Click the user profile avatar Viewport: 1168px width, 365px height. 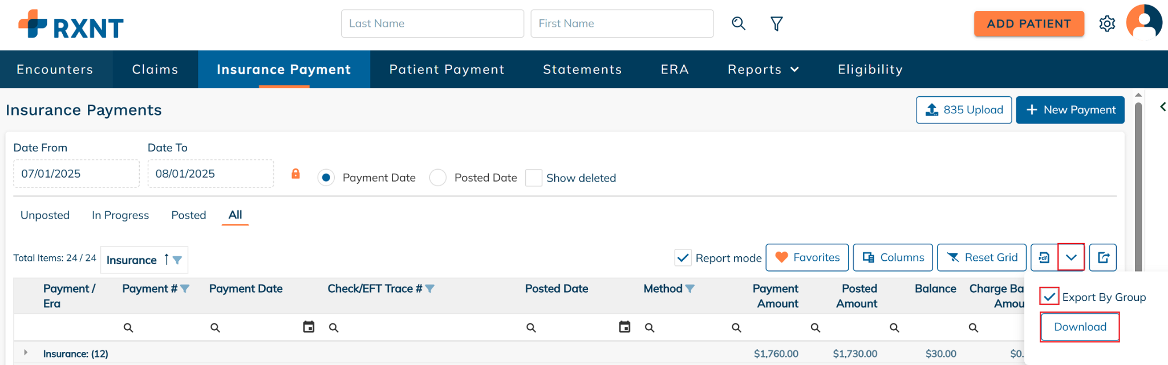click(x=1143, y=23)
